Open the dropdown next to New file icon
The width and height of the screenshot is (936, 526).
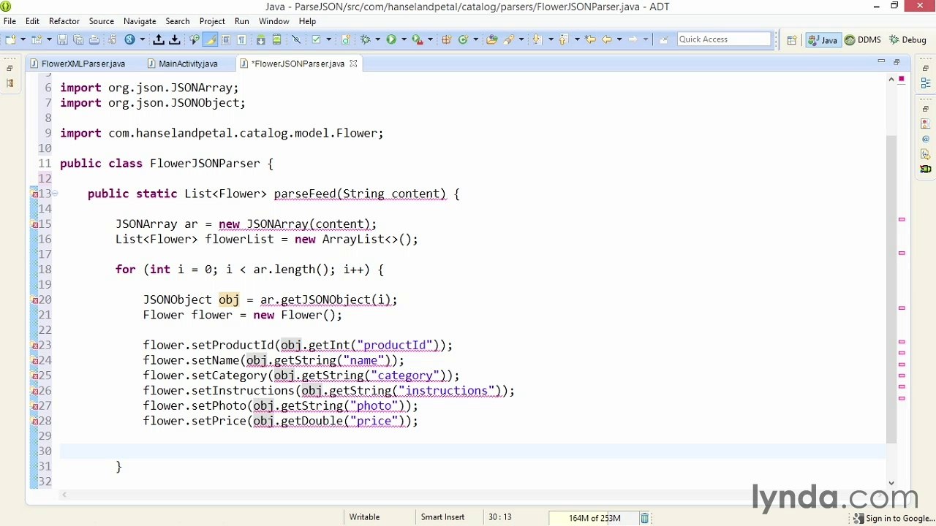23,39
